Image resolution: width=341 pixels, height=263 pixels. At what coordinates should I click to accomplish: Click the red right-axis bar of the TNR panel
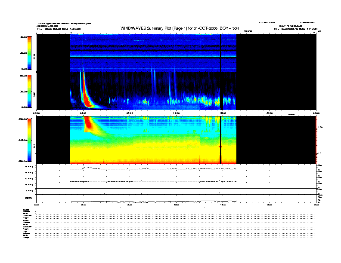pyautogui.click(x=316, y=140)
